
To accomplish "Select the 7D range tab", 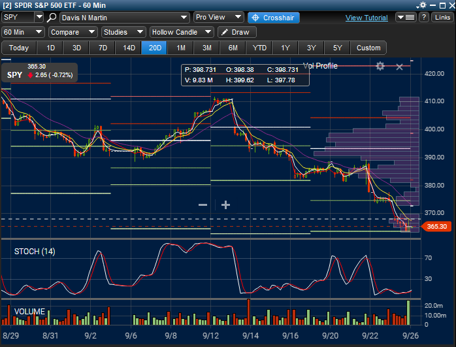I will 103,48.
